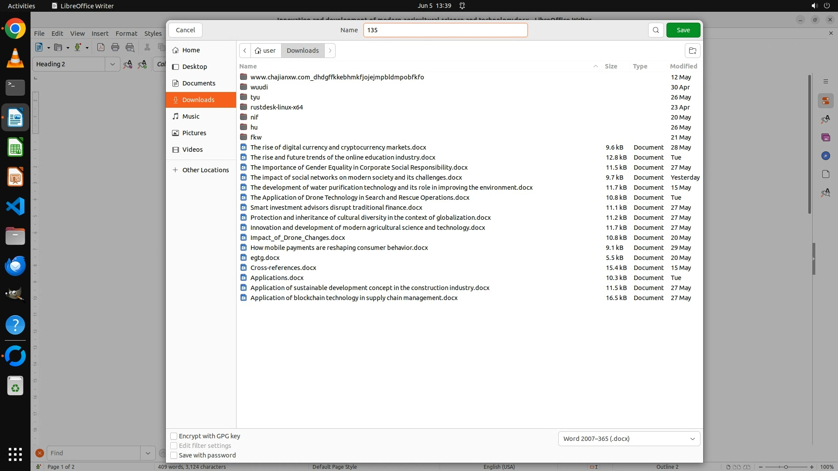Click the zoom slider in the status bar
The image size is (838, 471).
point(786,467)
